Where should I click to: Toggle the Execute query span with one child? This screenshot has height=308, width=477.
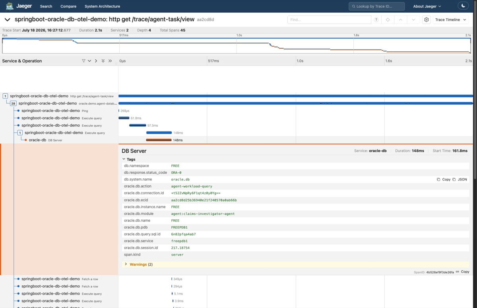[20, 133]
